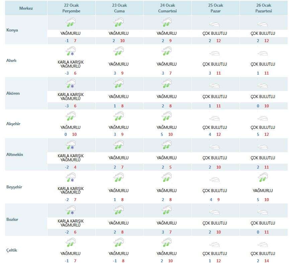Open the Beyşehir district row label
The width and height of the screenshot is (293, 264).
14,187
